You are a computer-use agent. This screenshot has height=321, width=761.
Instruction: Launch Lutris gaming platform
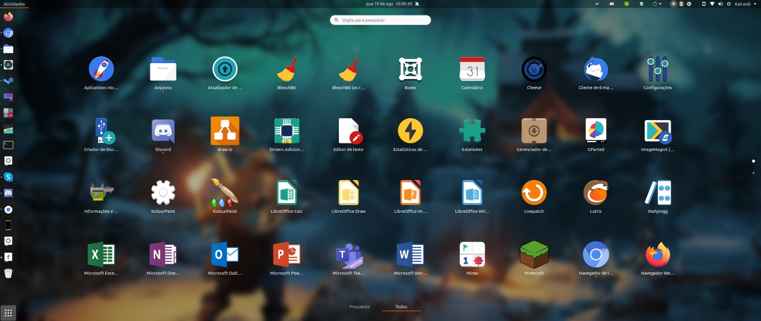coord(596,193)
